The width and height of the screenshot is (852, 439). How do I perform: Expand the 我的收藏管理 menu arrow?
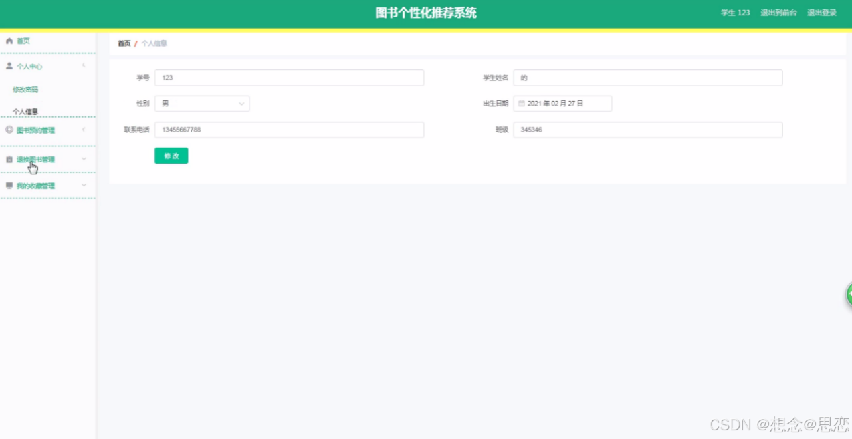[84, 185]
